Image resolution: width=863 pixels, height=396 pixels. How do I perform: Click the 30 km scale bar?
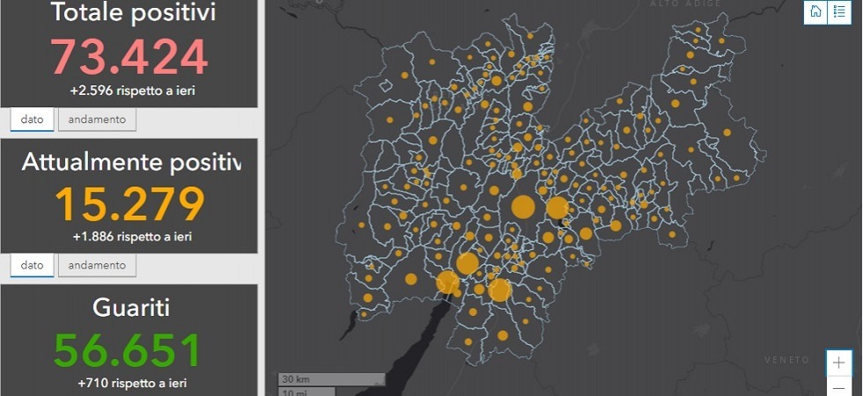331,379
